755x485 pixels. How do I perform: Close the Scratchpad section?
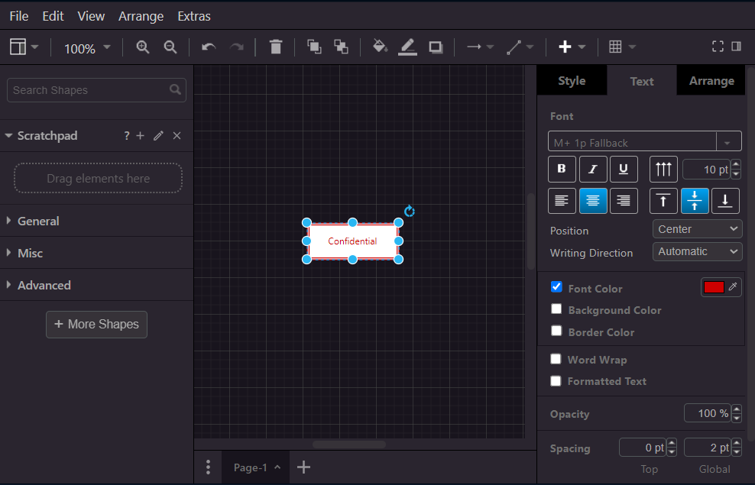point(177,136)
